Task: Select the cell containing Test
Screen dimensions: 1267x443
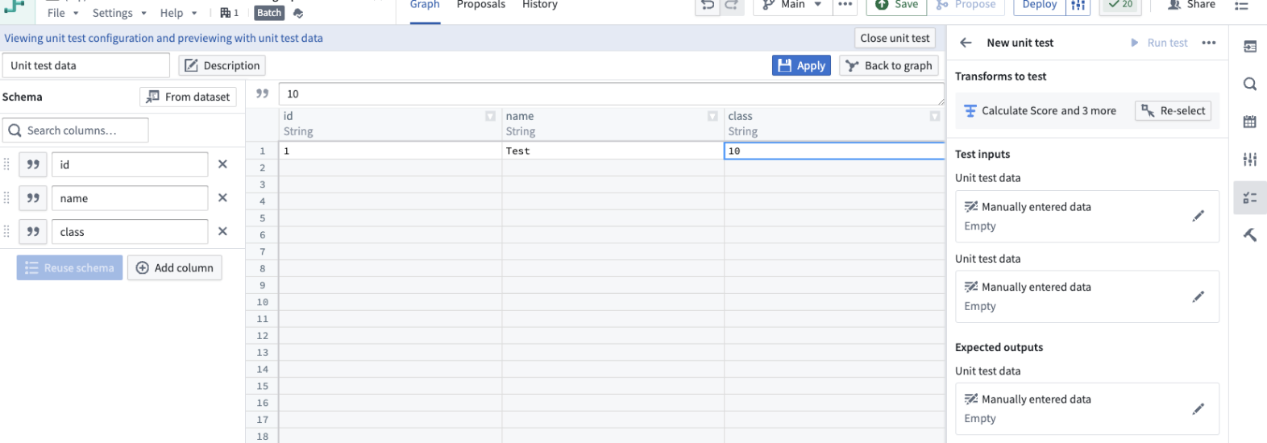Action: [613, 151]
